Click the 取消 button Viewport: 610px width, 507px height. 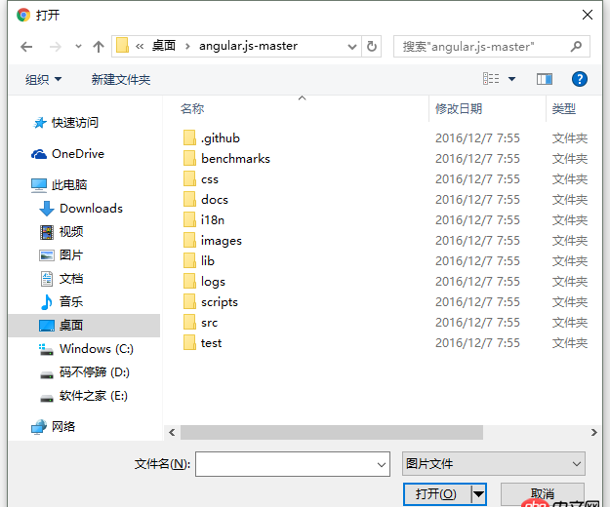pos(543,494)
